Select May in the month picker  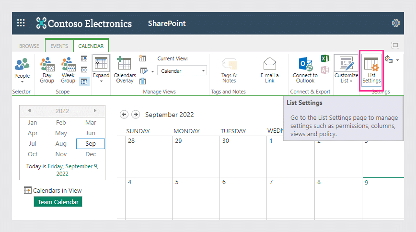tap(61, 133)
